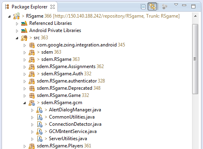Expand sdem.RSgame.Auth package
203x149 pixels.
24,74
